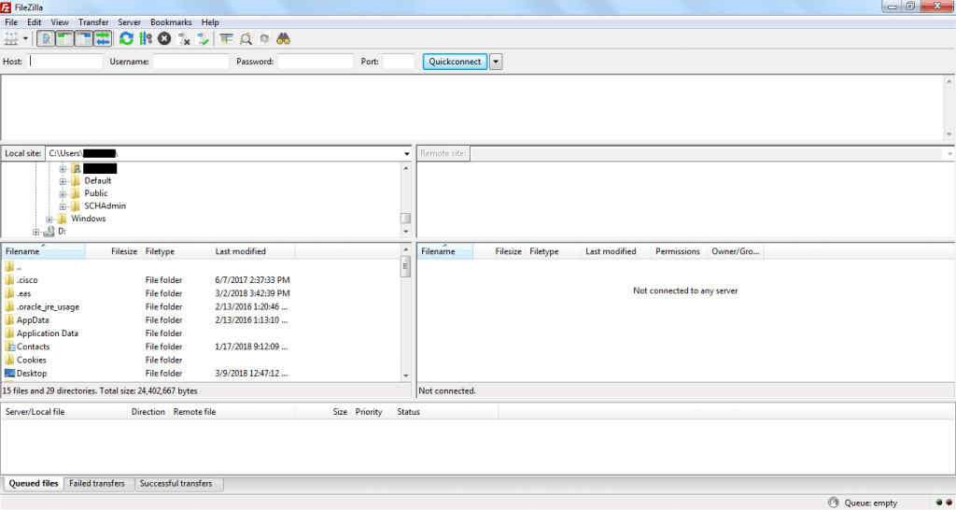Click the queue status icon in status bar
Screen dimensions: 956x510
[x=834, y=503]
